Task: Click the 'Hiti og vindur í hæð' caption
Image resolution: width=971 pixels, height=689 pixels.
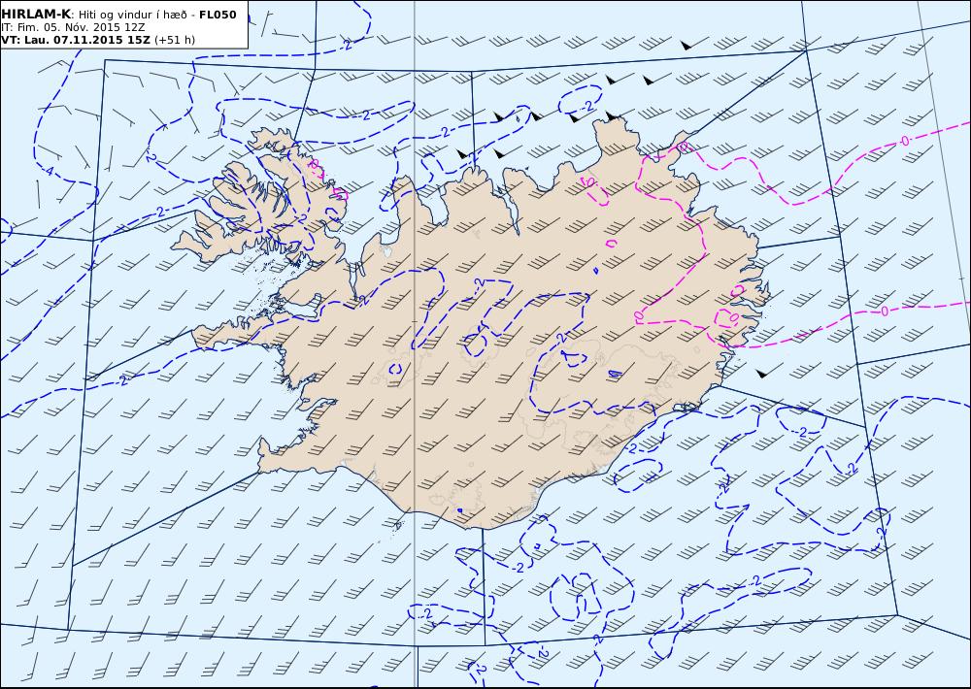Action: pos(133,15)
